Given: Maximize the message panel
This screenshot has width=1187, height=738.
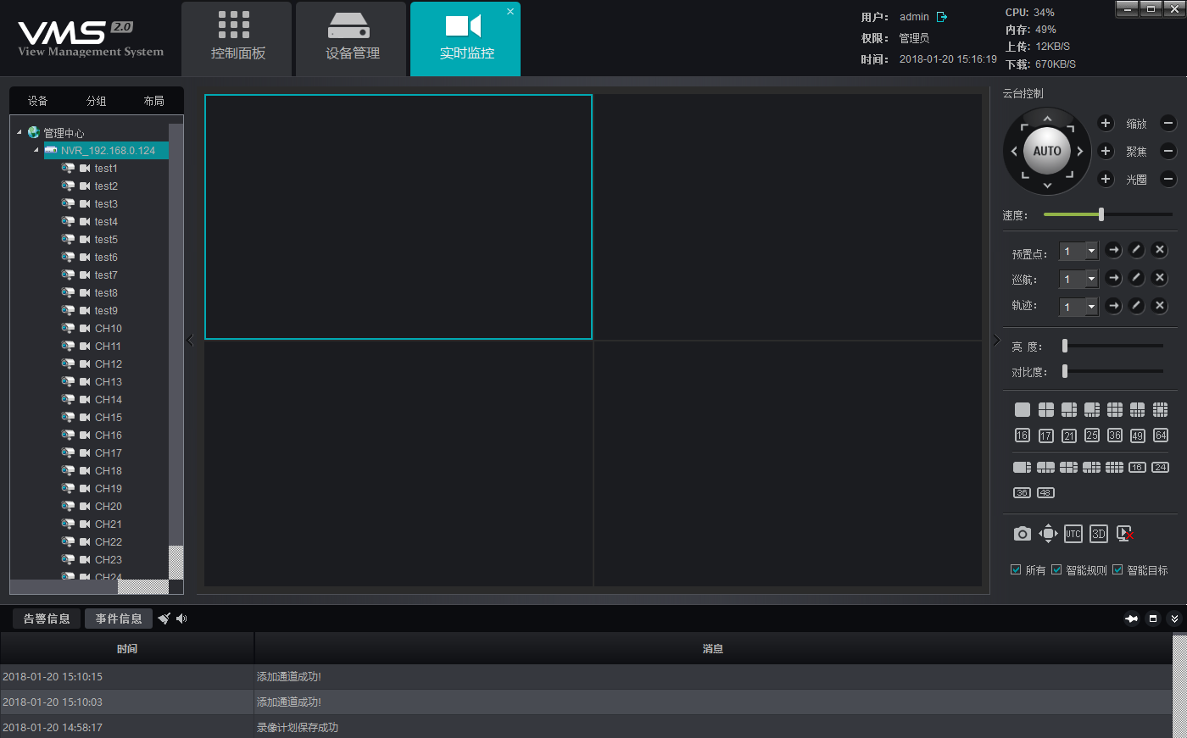Looking at the screenshot, I should pyautogui.click(x=1153, y=619).
